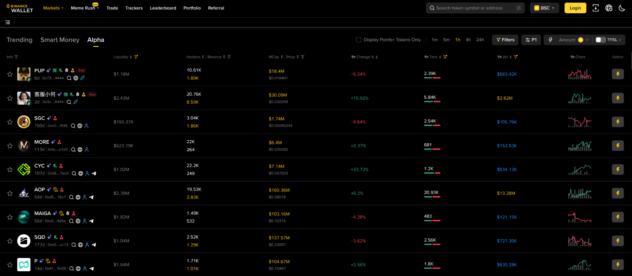Click the Price column filter funnel icon
Image resolution: width=632 pixels, height=276 pixels.
(303, 57)
